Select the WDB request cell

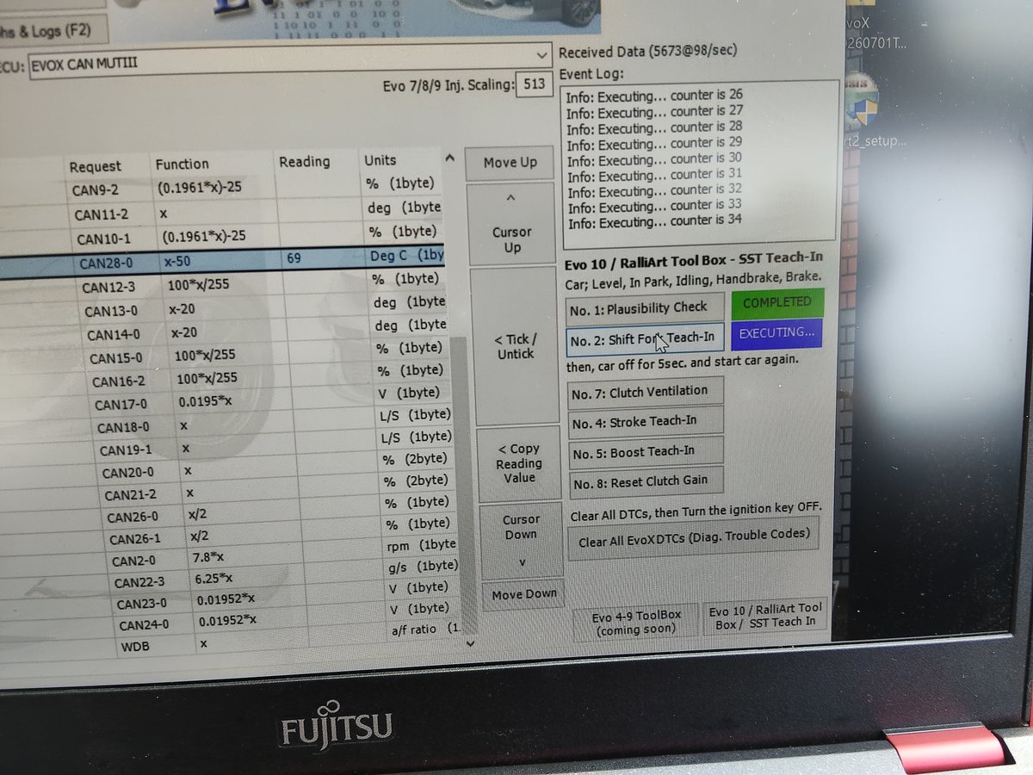138,646
